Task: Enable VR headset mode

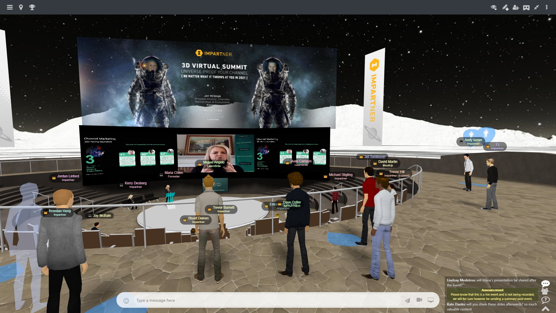Action: 526,8
